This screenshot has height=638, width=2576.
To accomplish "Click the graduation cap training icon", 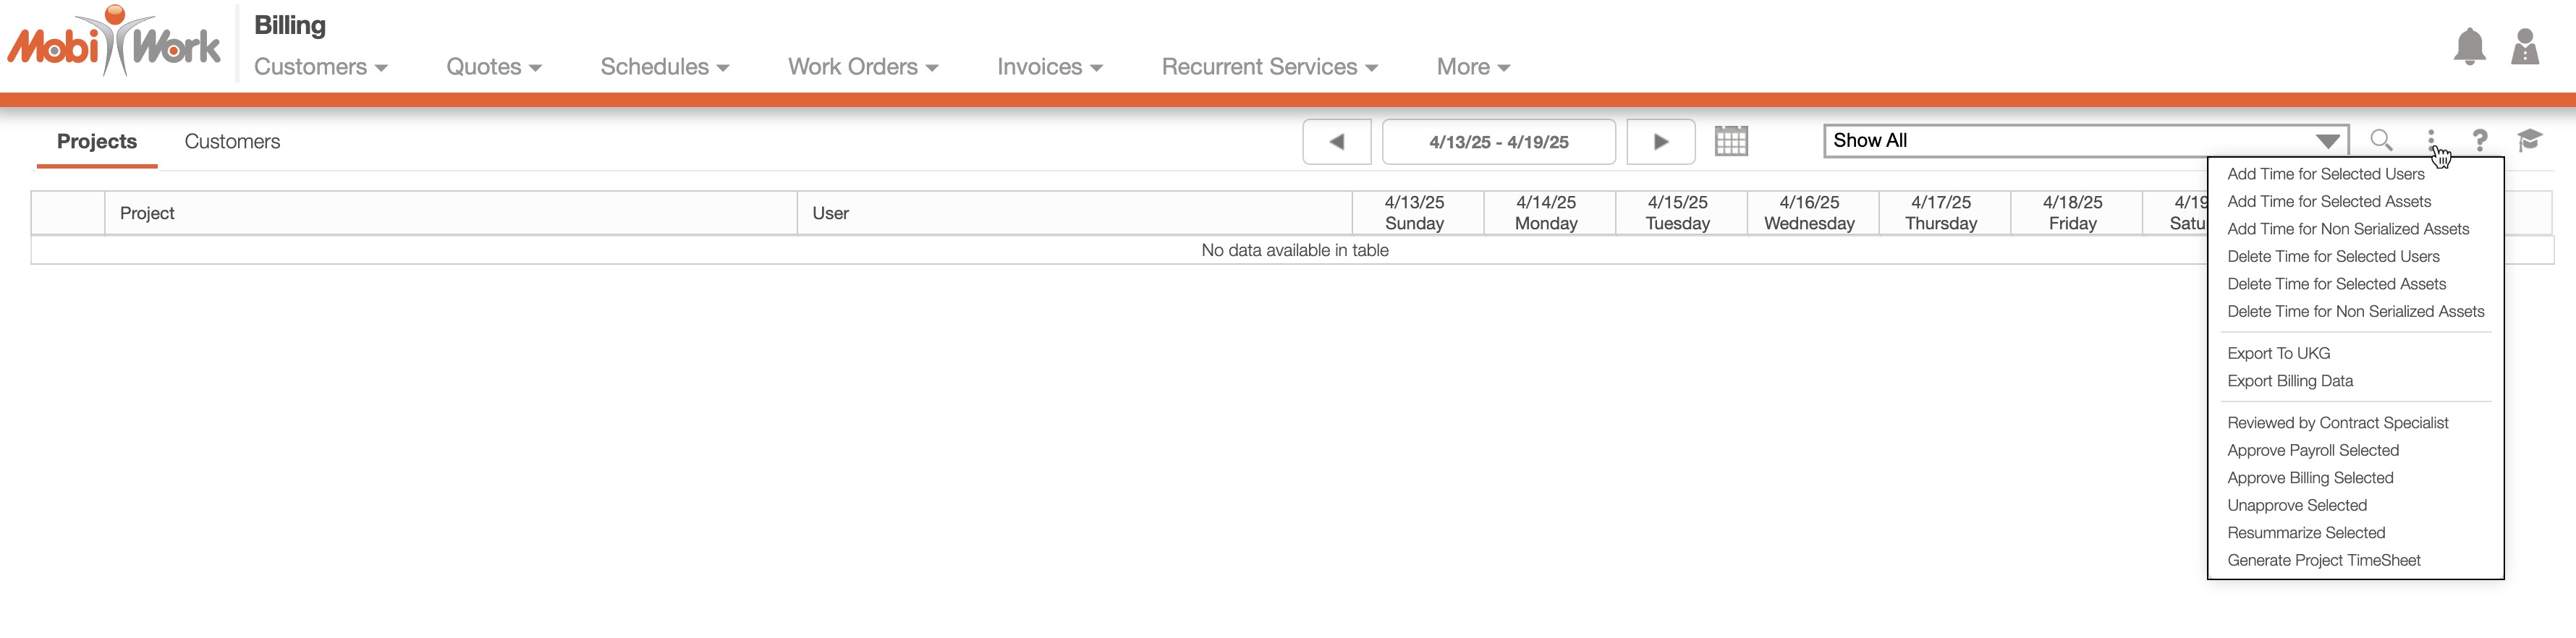I will coord(2529,141).
